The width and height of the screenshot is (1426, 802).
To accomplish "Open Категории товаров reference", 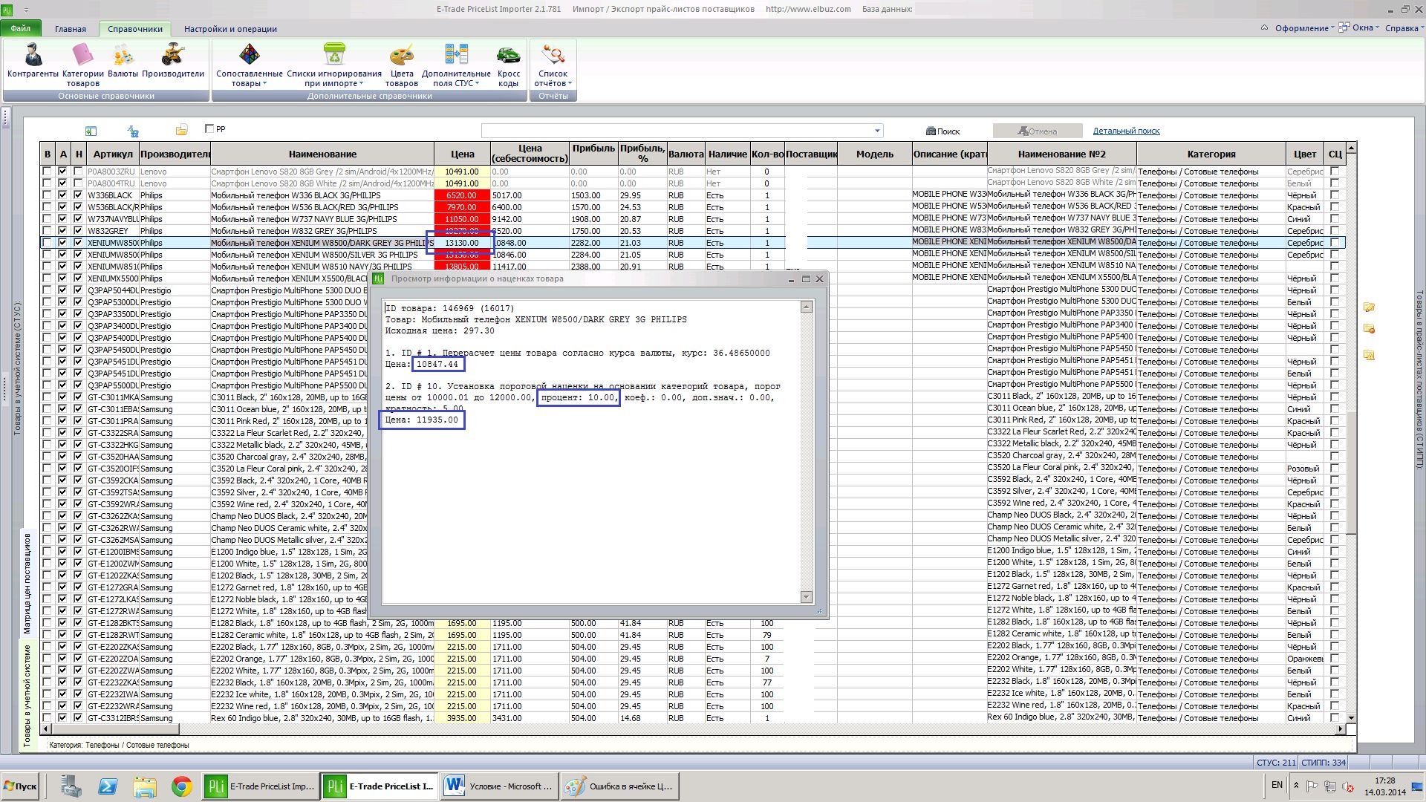I will tap(82, 65).
